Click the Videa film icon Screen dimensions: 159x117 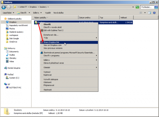coord(7,61)
